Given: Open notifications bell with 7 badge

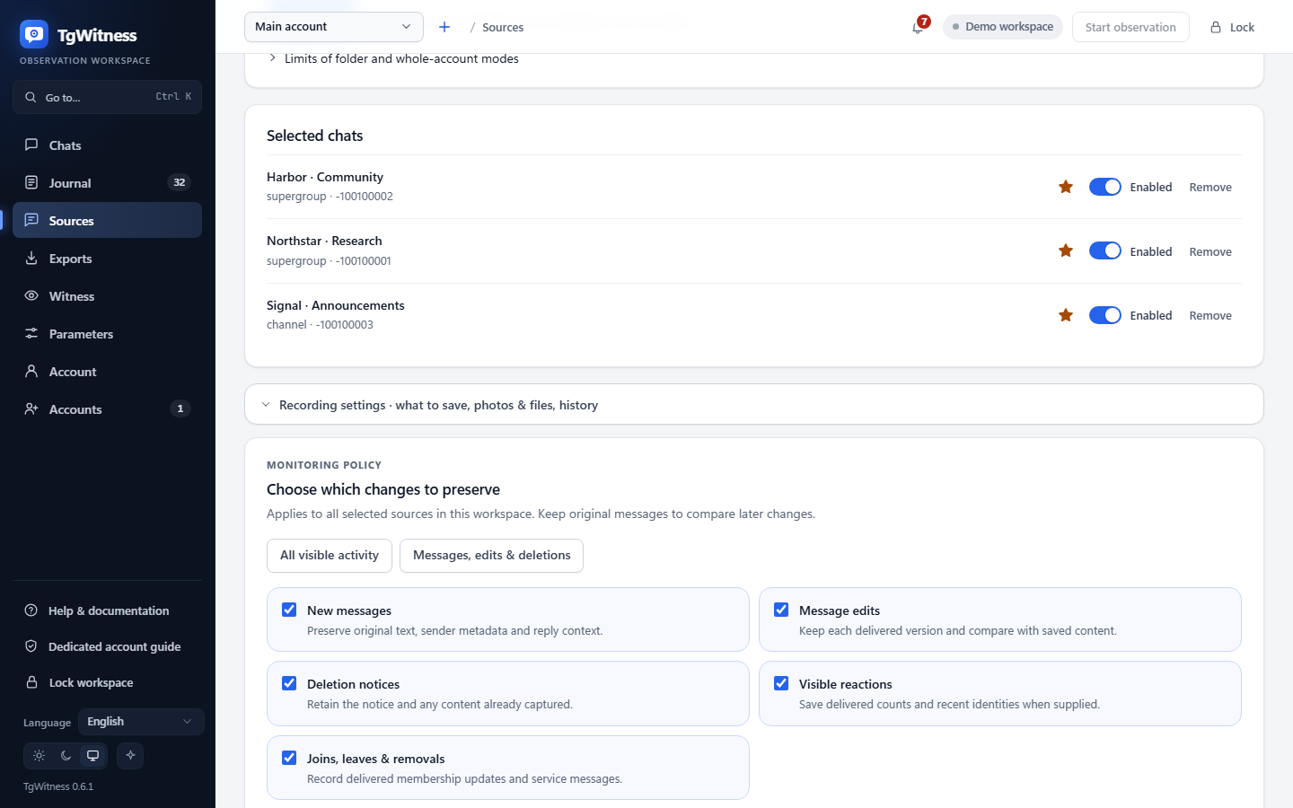Looking at the screenshot, I should coord(918,27).
